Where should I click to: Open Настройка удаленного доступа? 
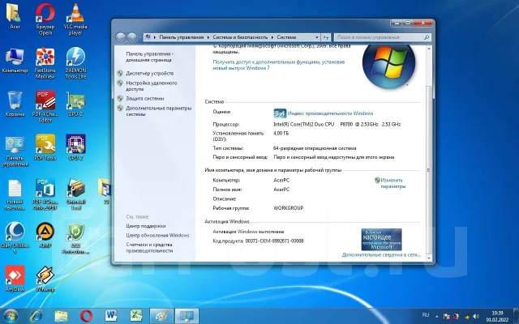pos(152,86)
